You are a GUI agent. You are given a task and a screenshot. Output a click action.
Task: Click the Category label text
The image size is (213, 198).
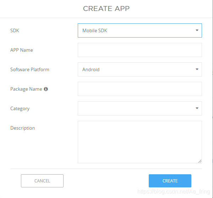20,109
